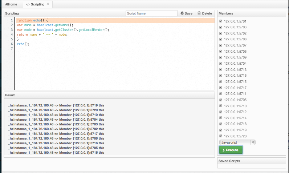Click the code brackets icon on Scripting tab
Image resolution: width=289 pixels, height=173 pixels.
[28, 4]
